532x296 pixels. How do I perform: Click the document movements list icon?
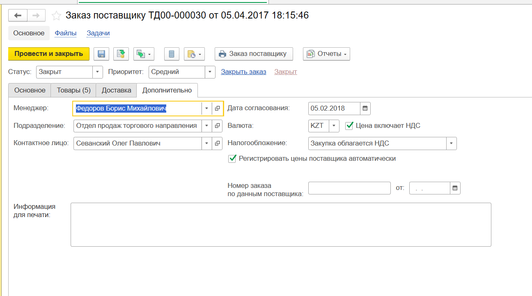point(172,54)
